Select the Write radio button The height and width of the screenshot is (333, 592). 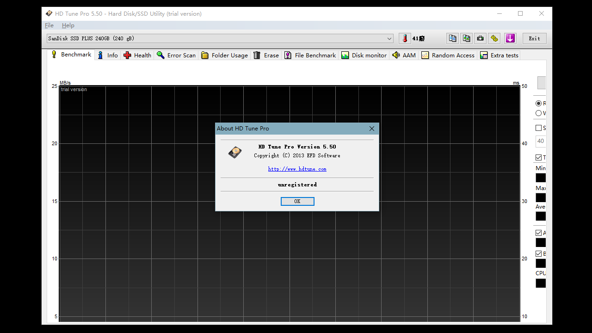[x=538, y=113]
